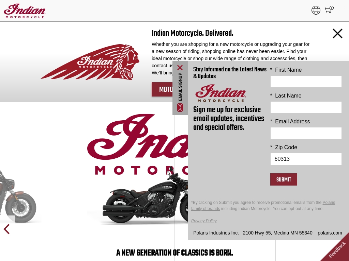Open the Privacy Policy link
This screenshot has height=261, width=349.
tap(204, 221)
